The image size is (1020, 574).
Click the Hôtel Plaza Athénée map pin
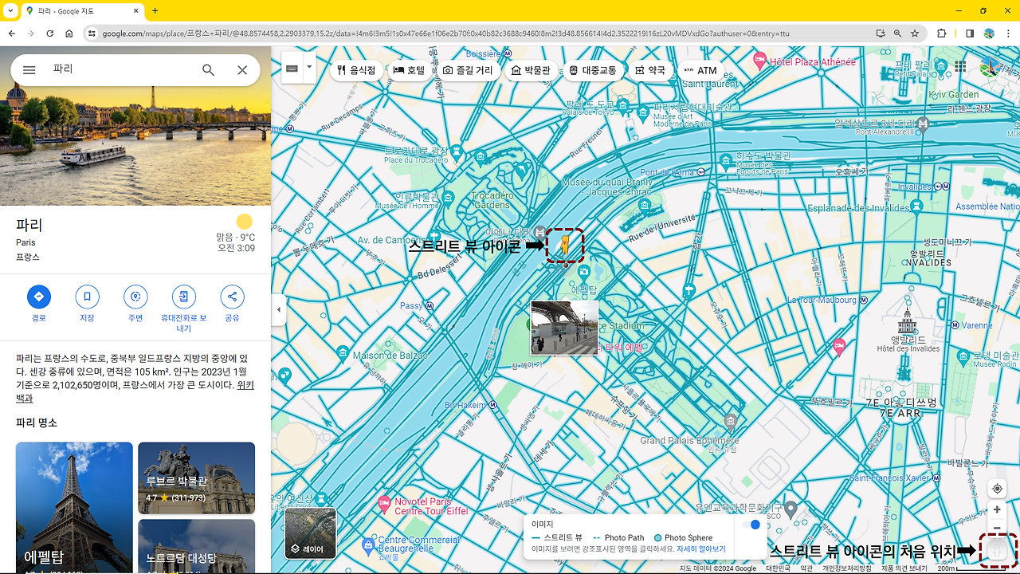(759, 61)
